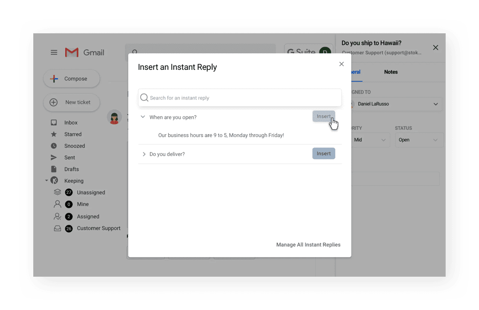Click the Gmail wordmark text

point(94,53)
